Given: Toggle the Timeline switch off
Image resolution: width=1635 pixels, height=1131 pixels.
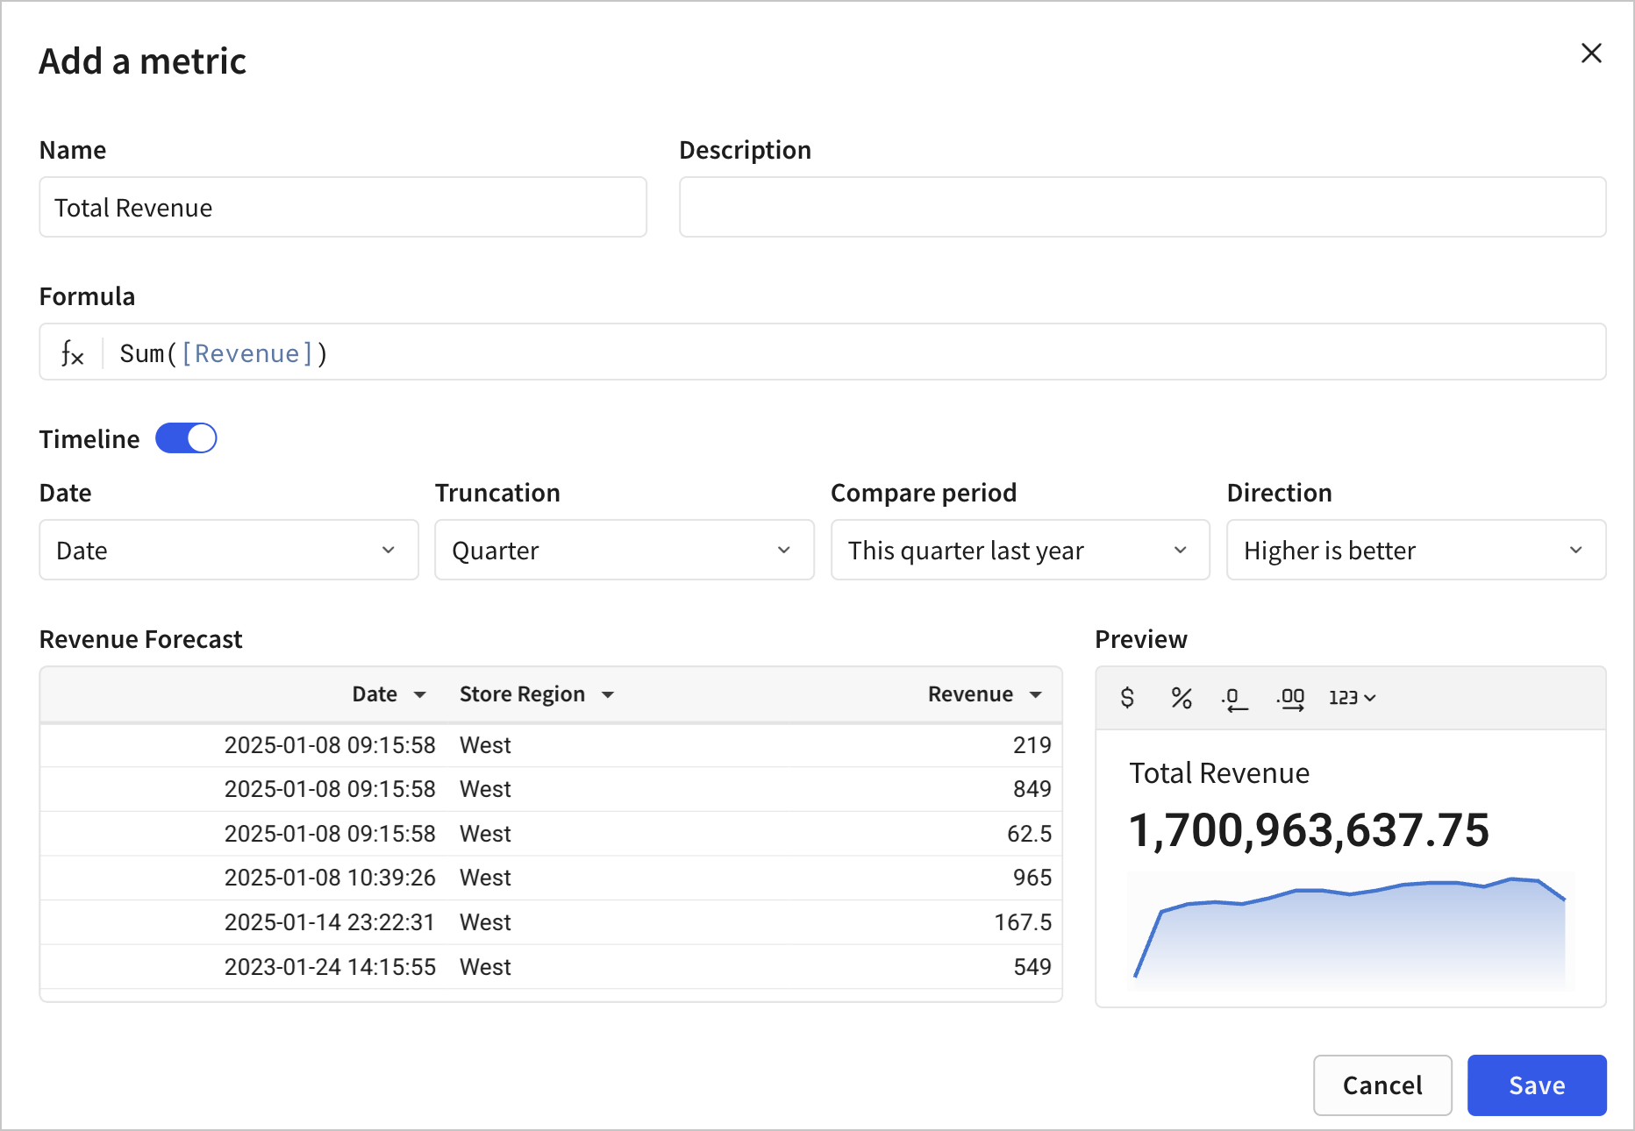Looking at the screenshot, I should pyautogui.click(x=186, y=438).
